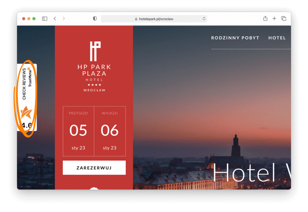Open the privacy shield icon
The height and width of the screenshot is (212, 308).
point(95,19)
